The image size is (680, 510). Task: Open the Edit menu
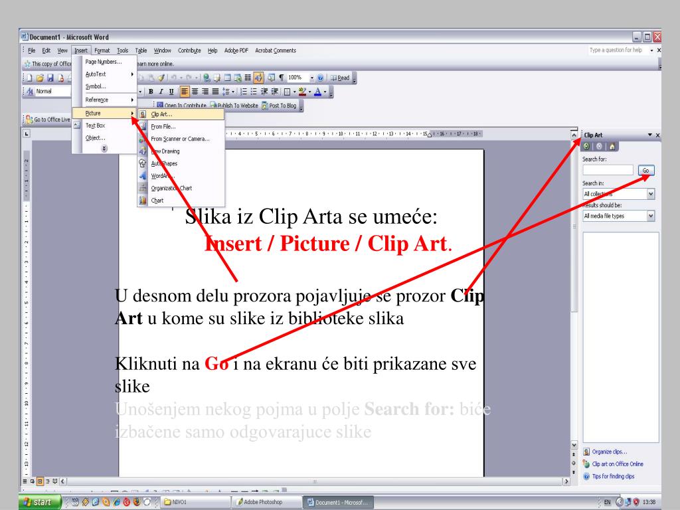pyautogui.click(x=46, y=50)
